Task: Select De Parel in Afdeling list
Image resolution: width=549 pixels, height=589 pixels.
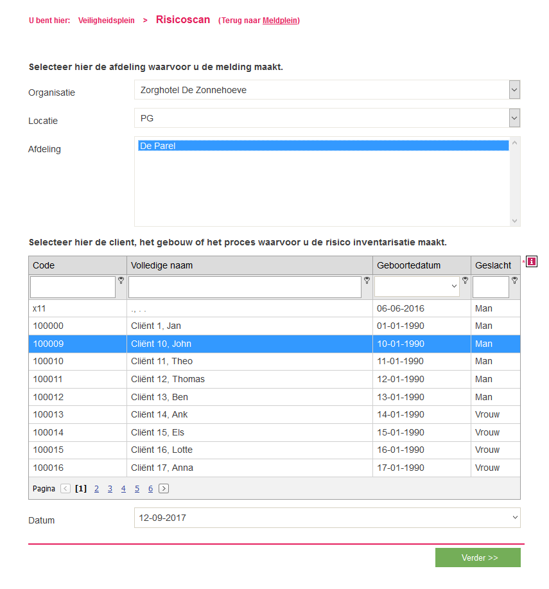Action: tap(324, 146)
